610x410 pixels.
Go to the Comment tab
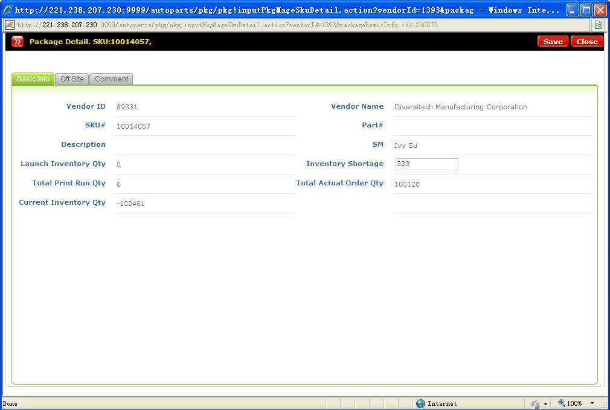(x=111, y=79)
